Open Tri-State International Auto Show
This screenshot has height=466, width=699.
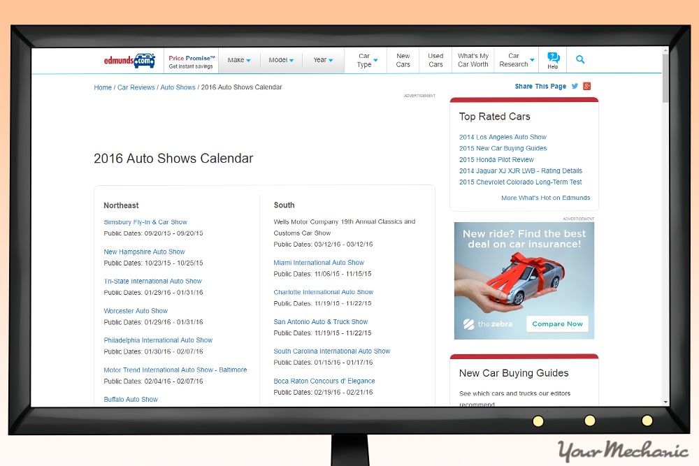pyautogui.click(x=152, y=281)
